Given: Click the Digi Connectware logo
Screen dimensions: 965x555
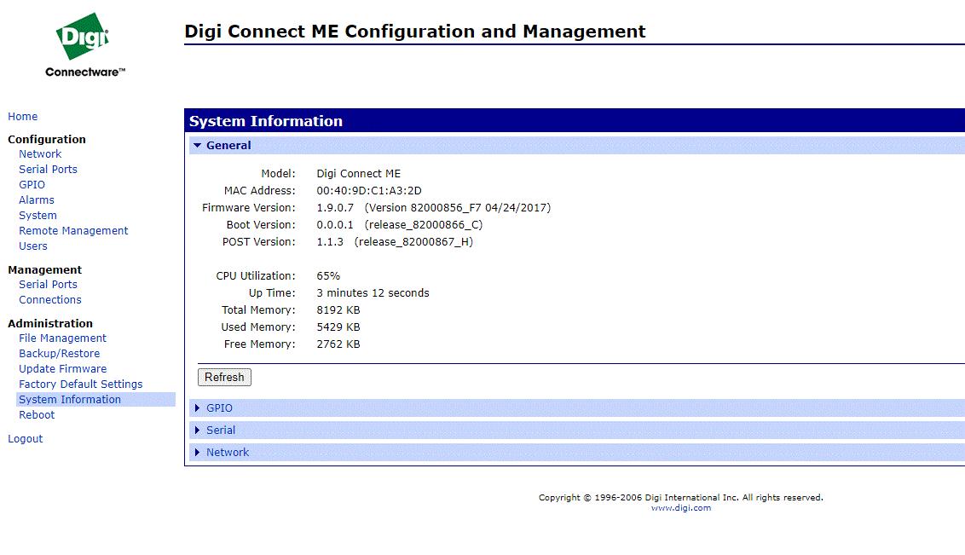Looking at the screenshot, I should pyautogui.click(x=84, y=45).
